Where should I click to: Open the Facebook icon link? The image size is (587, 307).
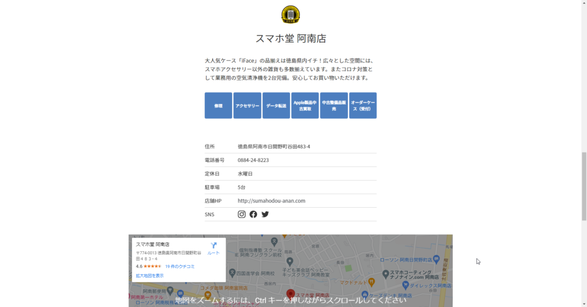coord(253,214)
